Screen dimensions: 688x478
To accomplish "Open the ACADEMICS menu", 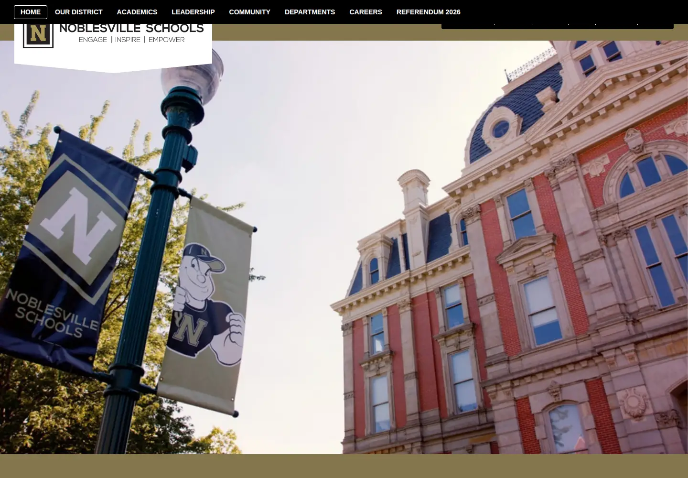I will pos(137,12).
